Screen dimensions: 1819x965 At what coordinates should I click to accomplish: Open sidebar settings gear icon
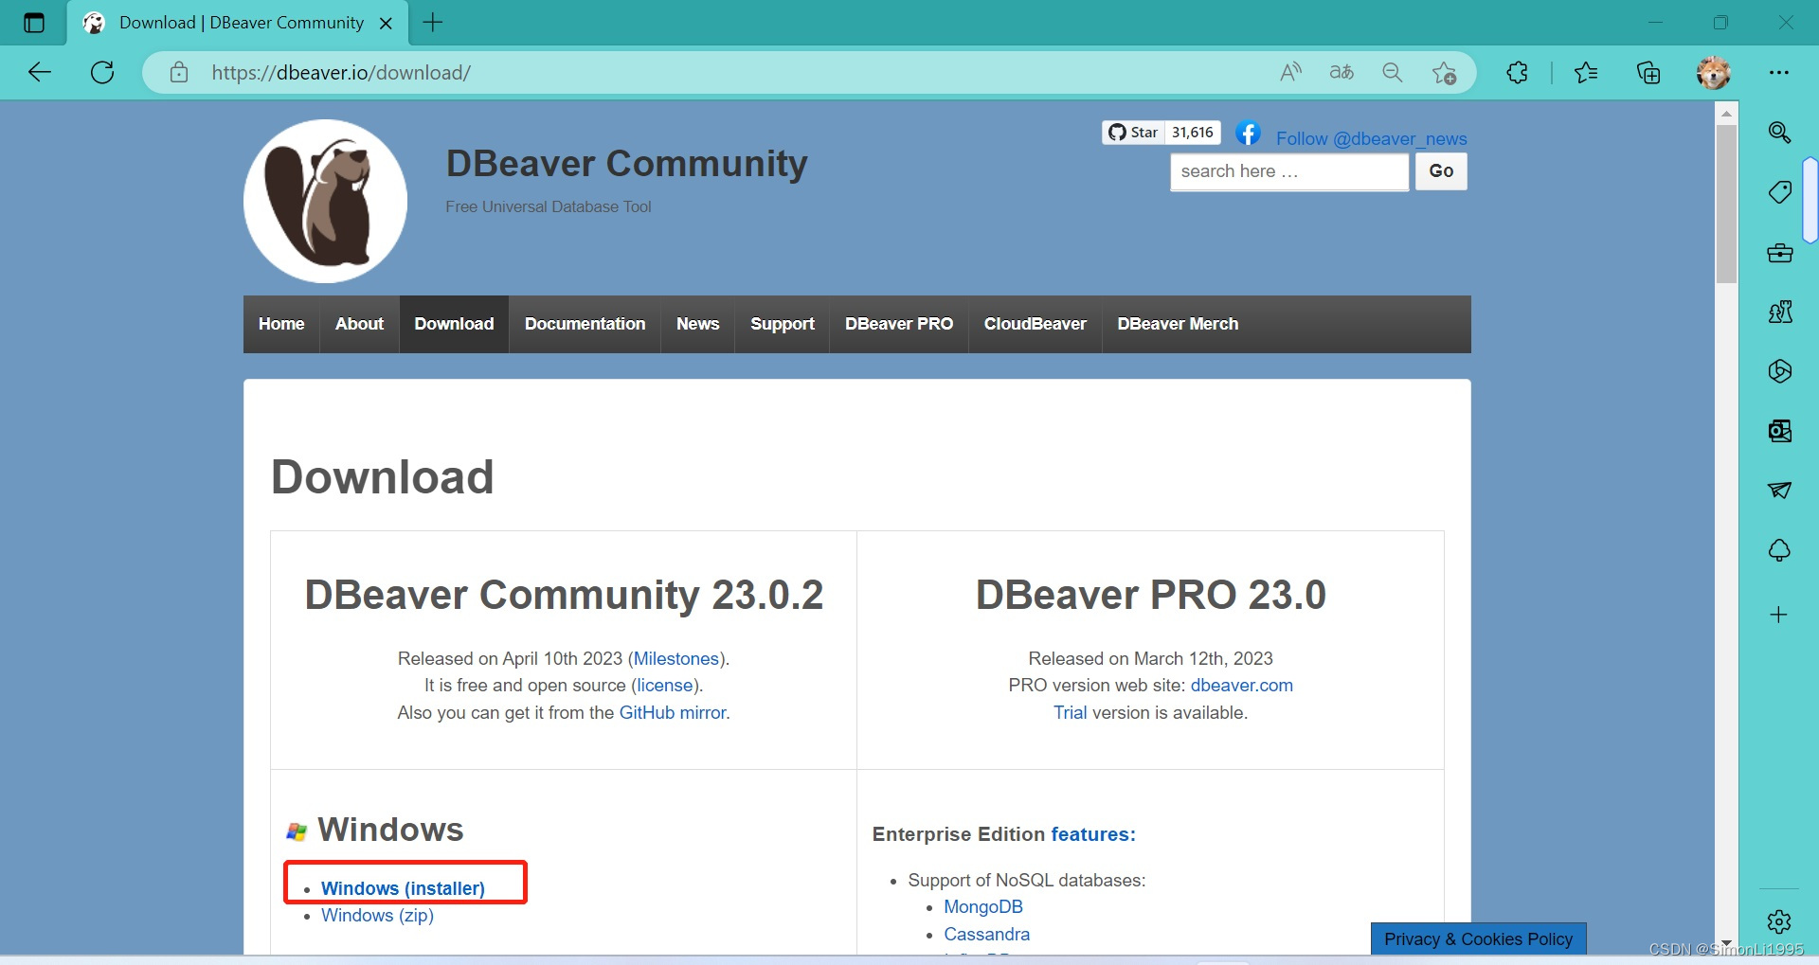(1779, 921)
